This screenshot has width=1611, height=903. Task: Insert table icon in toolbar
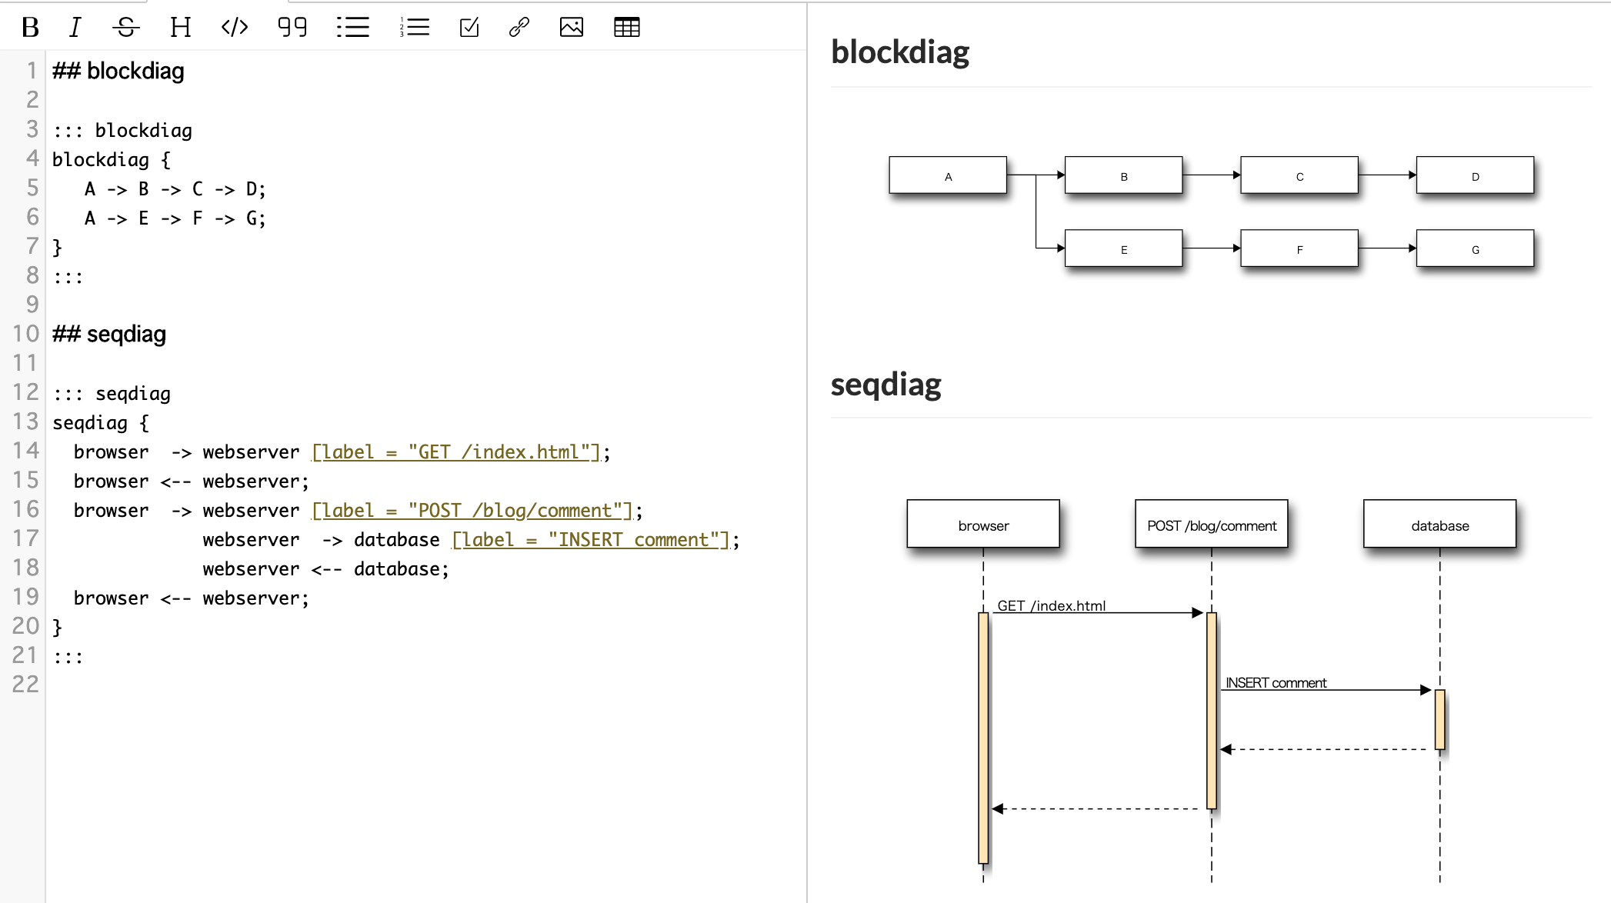pyautogui.click(x=626, y=28)
